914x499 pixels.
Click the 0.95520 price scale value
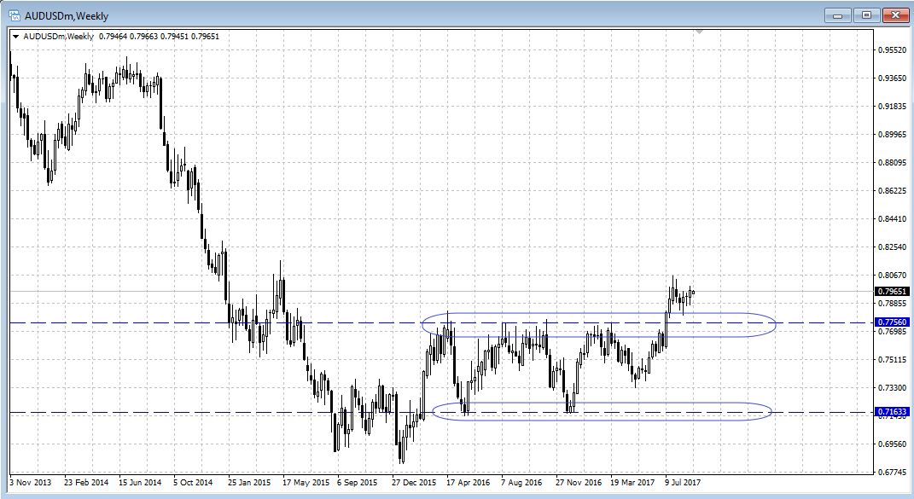[x=892, y=50]
